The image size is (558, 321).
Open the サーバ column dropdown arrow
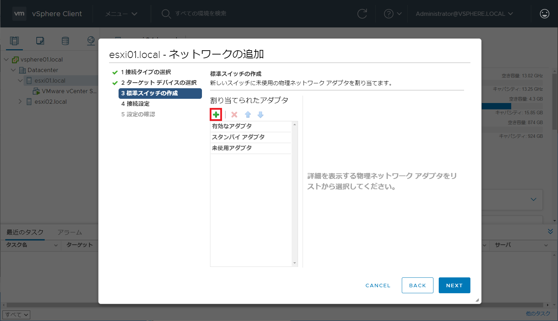(x=546, y=245)
